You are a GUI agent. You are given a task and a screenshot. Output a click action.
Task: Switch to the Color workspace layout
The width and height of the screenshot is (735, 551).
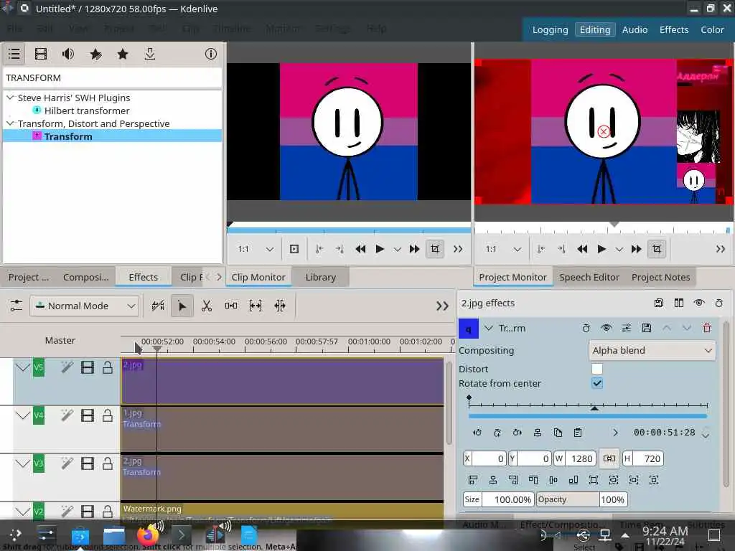pyautogui.click(x=712, y=29)
